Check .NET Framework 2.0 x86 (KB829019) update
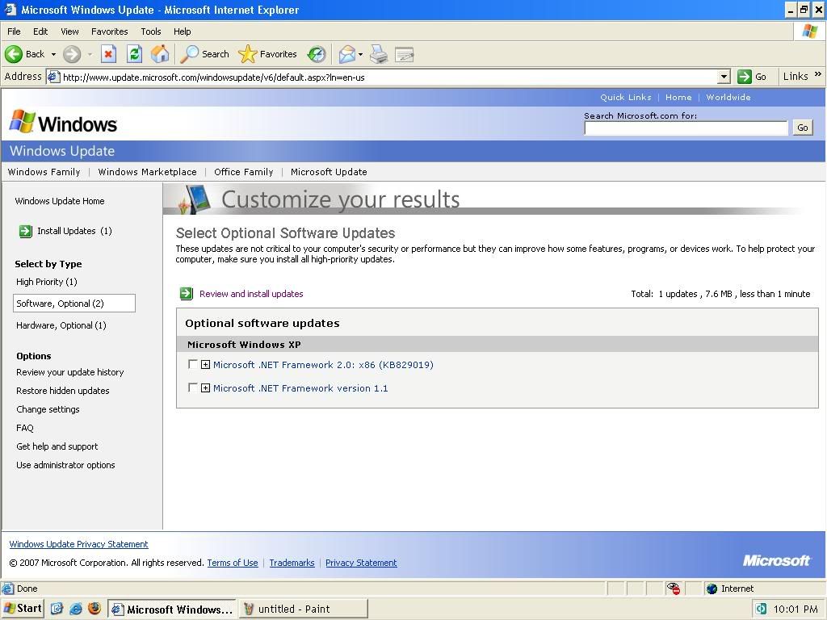This screenshot has height=620, width=827. (192, 364)
